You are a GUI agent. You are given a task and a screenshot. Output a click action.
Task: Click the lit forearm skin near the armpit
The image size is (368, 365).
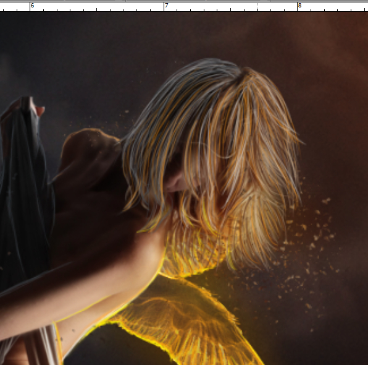pyautogui.click(x=146, y=259)
